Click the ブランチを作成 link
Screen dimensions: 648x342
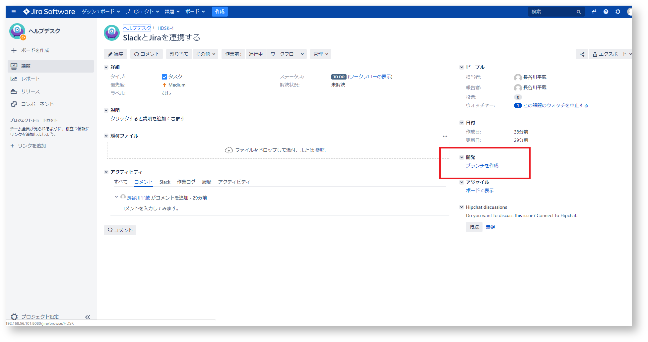(482, 166)
